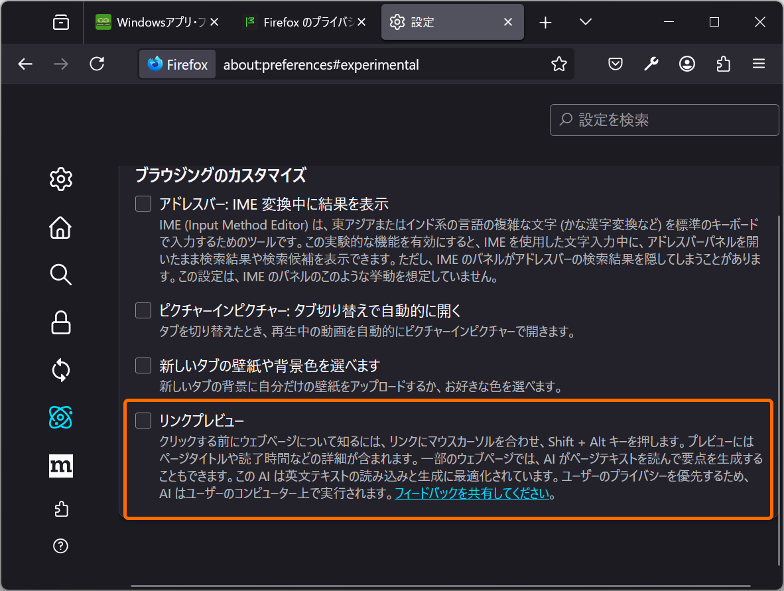Reload the current settings page
The height and width of the screenshot is (591, 784).
point(97,64)
